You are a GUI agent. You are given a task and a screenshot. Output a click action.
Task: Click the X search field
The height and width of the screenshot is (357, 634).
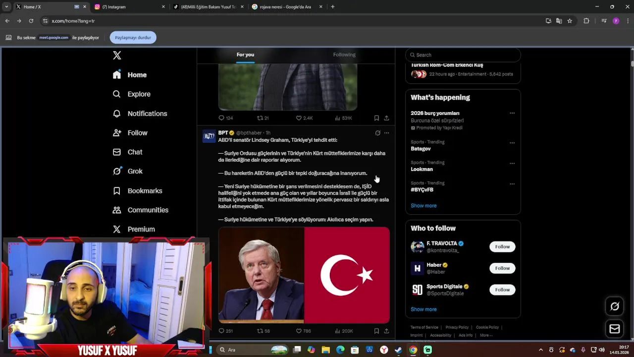[463, 55]
